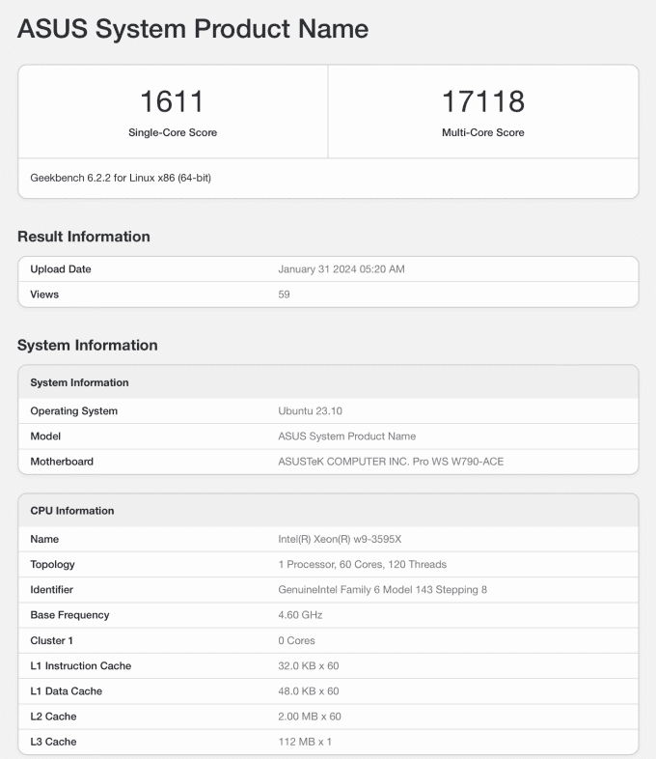Select the '48.0 KB x 60' value
This screenshot has width=656, height=759.
309,691
